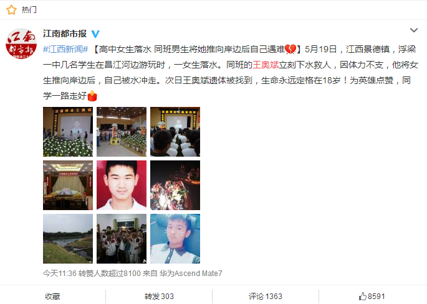Click the broken heart emoji in headline
Screen dimensions: 427x304
(x=290, y=49)
